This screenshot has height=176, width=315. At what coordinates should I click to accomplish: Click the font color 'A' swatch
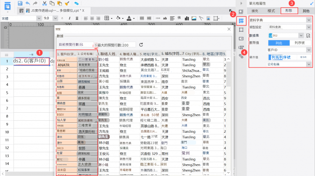[129, 18]
